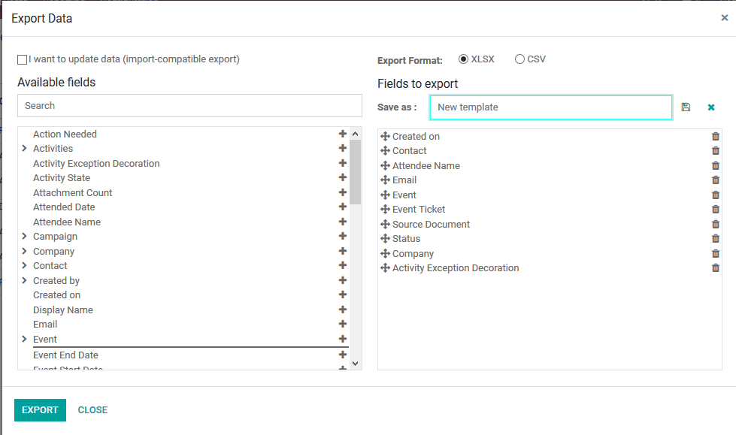This screenshot has width=736, height=435.
Task: Add Campaign field with plus icon
Action: tap(343, 236)
